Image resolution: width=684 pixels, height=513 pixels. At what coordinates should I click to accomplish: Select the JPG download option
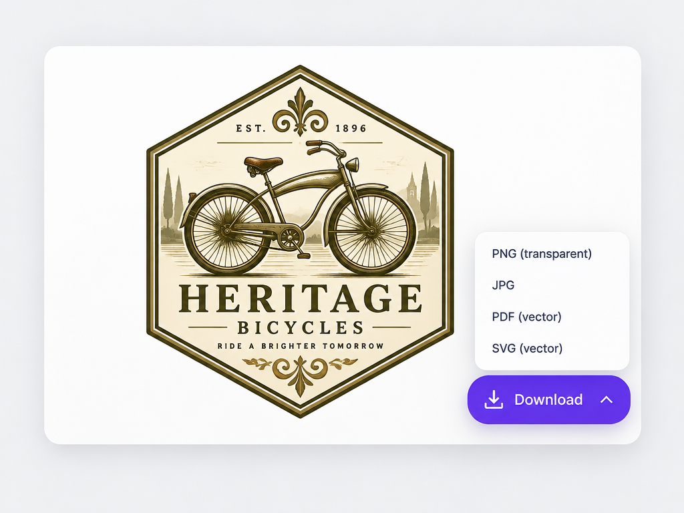click(503, 285)
